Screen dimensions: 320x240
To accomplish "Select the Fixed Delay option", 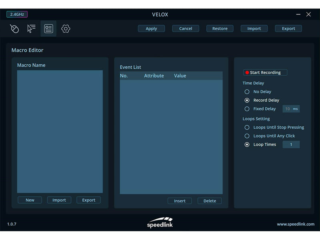I will (247, 109).
